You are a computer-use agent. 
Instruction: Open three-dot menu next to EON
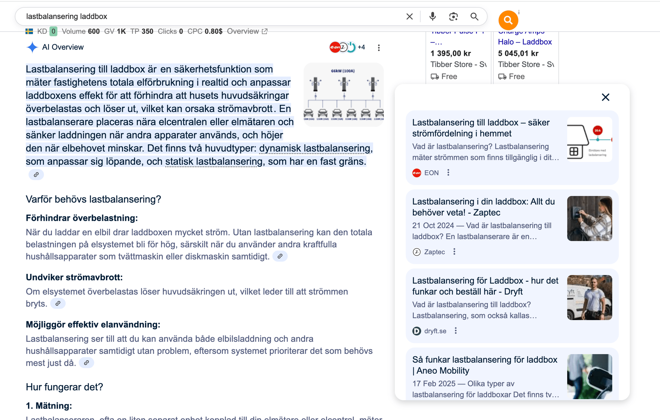click(x=448, y=173)
